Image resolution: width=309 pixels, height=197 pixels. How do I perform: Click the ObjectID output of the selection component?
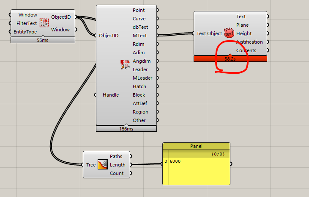[61, 17]
